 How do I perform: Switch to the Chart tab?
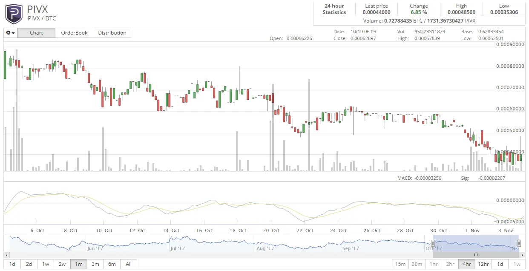pos(36,33)
